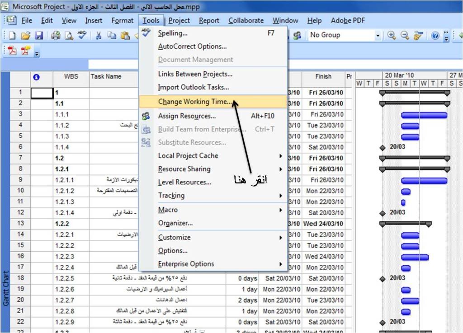Open the Collaborate menu

point(246,20)
